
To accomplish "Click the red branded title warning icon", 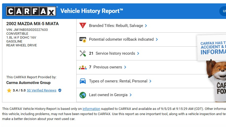I will tap(83, 26).
